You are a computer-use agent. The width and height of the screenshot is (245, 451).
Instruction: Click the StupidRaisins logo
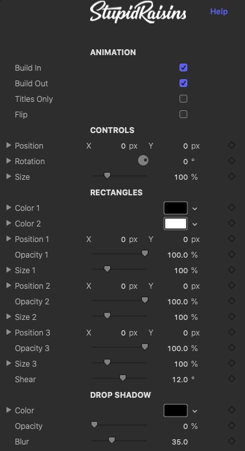138,12
